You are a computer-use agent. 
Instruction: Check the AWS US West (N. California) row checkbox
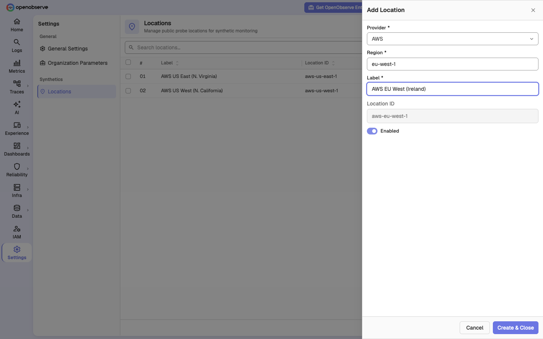coord(128,91)
